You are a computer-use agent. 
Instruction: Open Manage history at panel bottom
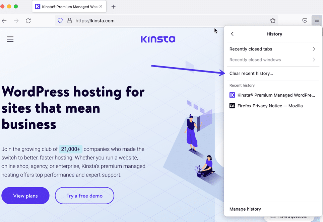click(x=245, y=209)
